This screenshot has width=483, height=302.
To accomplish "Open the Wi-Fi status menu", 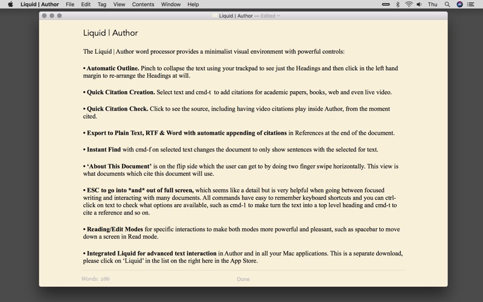I will coord(409,4).
